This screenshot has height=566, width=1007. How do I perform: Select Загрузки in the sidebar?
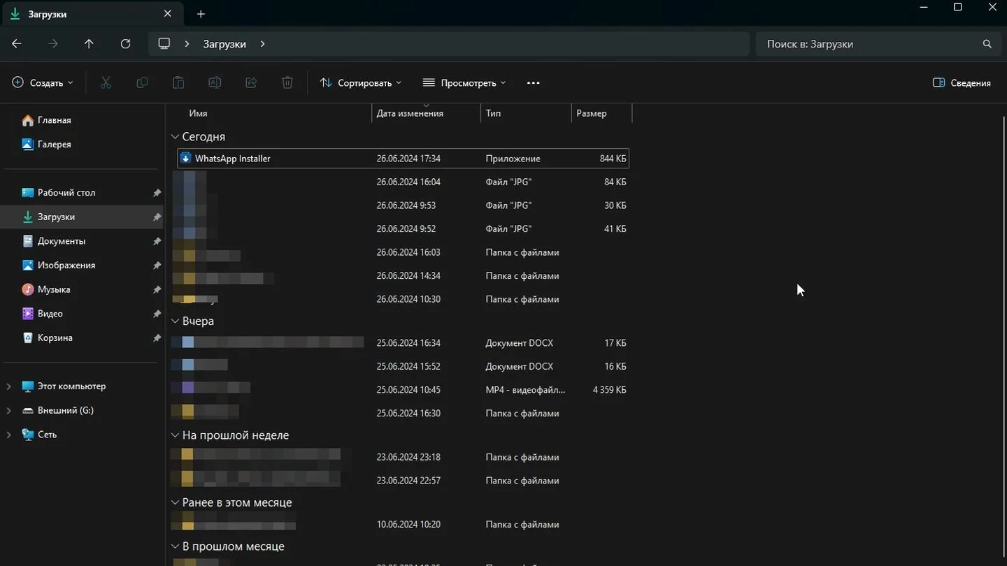point(56,217)
